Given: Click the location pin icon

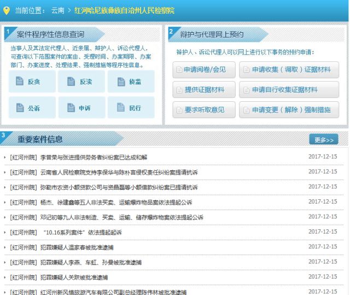Looking at the screenshot, I should (7, 10).
